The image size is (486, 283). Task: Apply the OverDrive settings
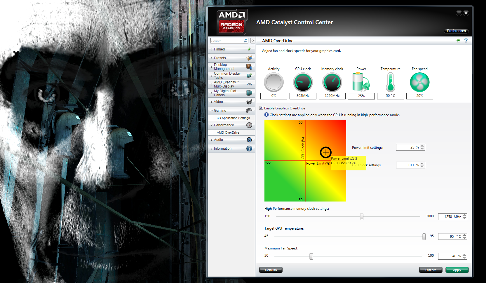457,270
